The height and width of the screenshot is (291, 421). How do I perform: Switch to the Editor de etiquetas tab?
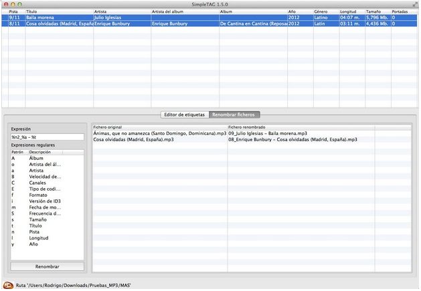click(183, 114)
